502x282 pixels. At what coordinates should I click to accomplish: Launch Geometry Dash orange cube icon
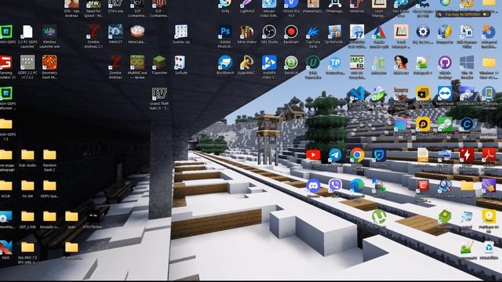49,63
